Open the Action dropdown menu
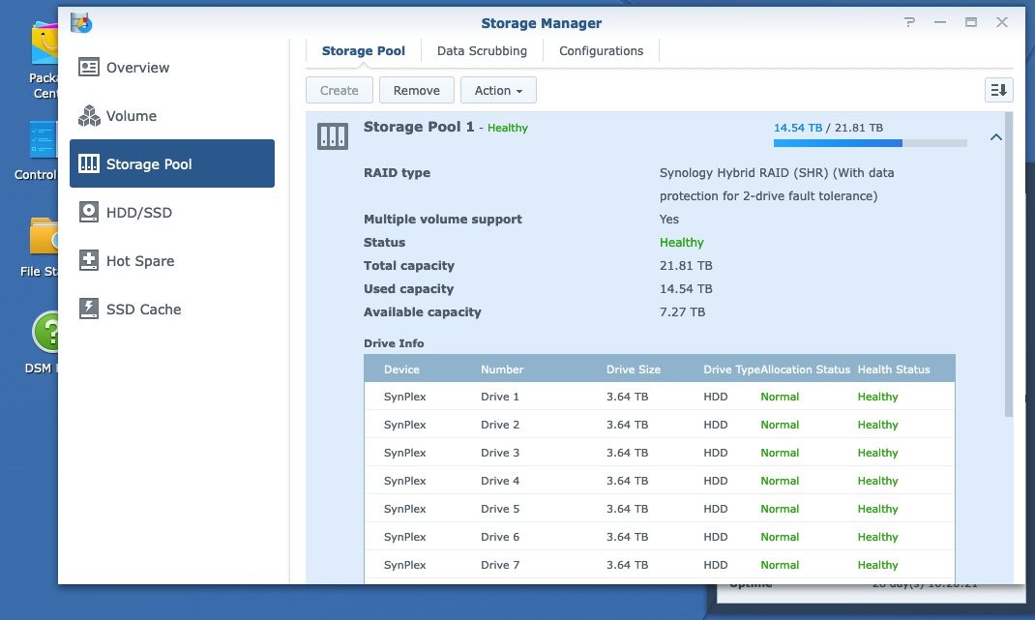Screen dimensions: 1035x620 [x=498, y=90]
